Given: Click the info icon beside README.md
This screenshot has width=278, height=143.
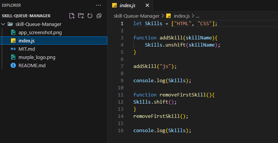Looking at the screenshot, I should [x=13, y=66].
